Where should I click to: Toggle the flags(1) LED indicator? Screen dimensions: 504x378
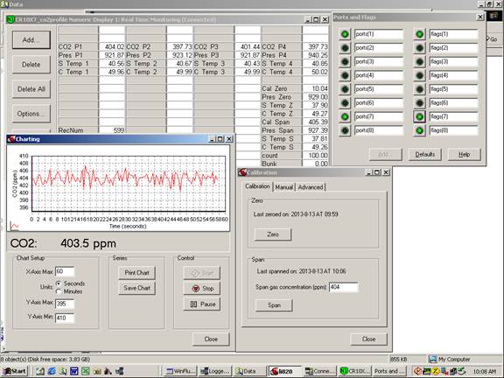pos(419,34)
